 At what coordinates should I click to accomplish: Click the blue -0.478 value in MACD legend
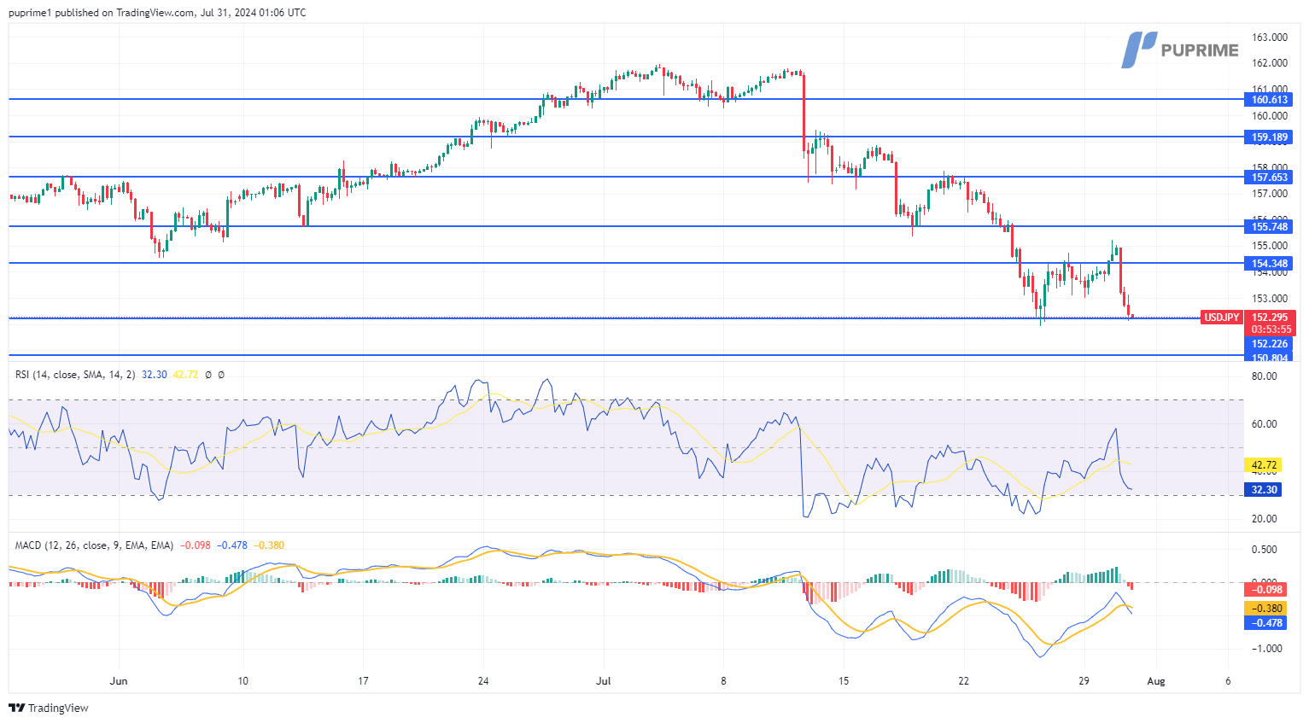point(231,545)
